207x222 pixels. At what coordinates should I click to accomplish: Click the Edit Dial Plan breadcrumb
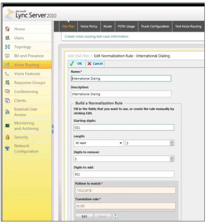pos(78,56)
